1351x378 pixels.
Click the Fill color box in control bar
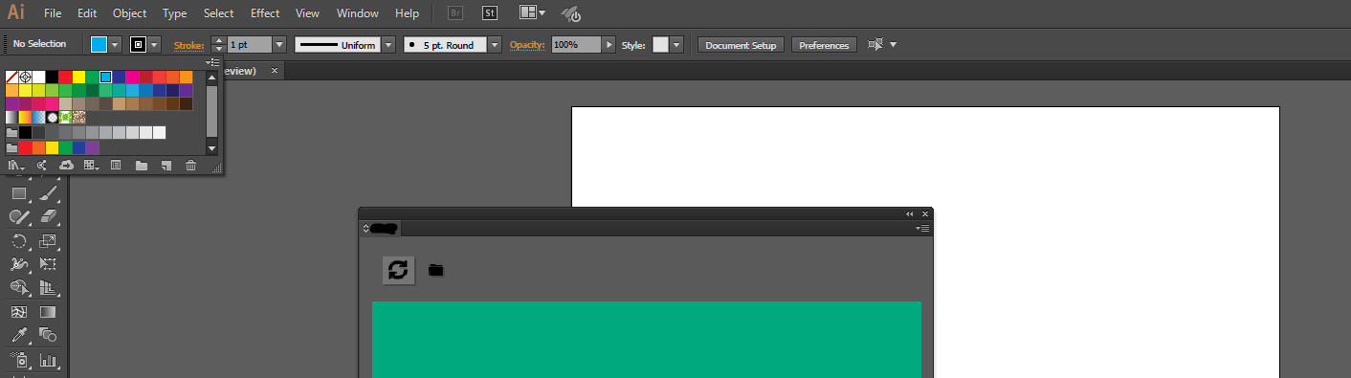click(99, 45)
